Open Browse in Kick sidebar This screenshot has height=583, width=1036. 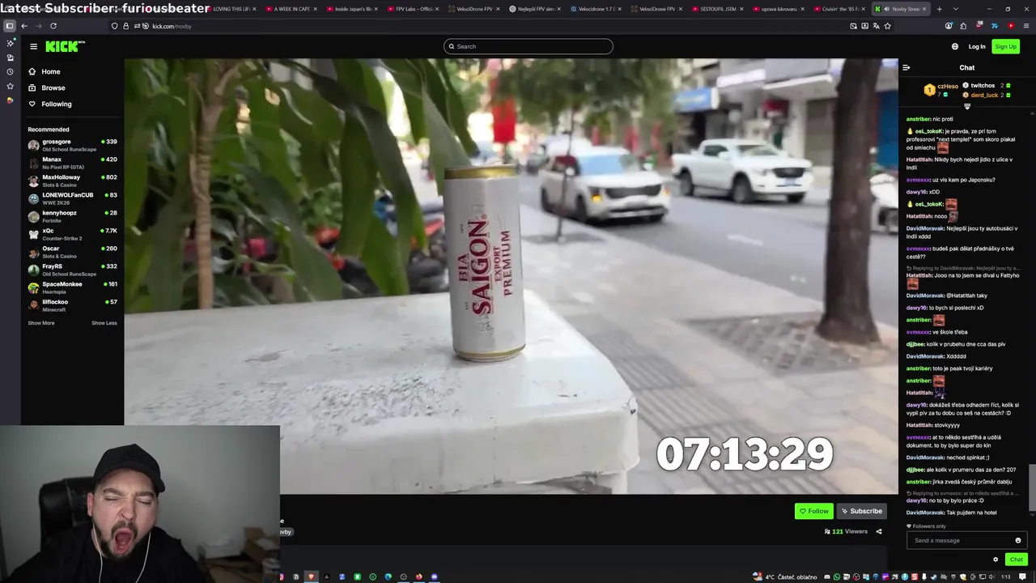pos(53,87)
